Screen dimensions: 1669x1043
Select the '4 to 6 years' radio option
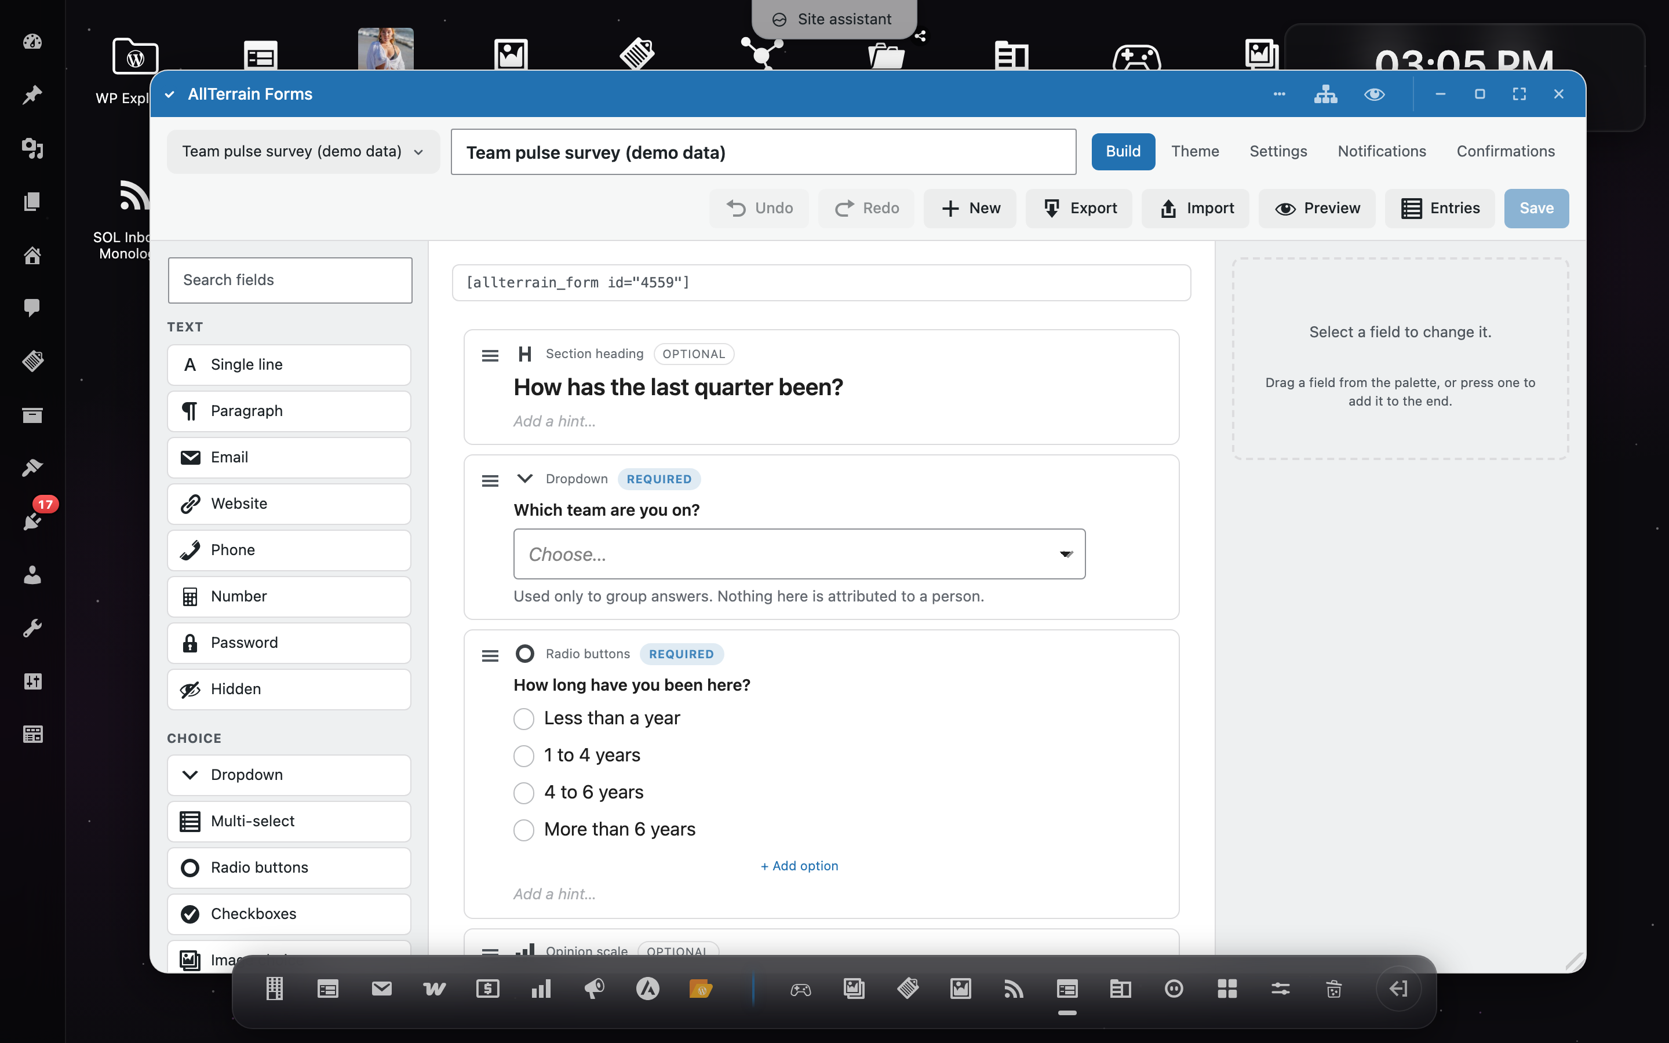coord(523,793)
